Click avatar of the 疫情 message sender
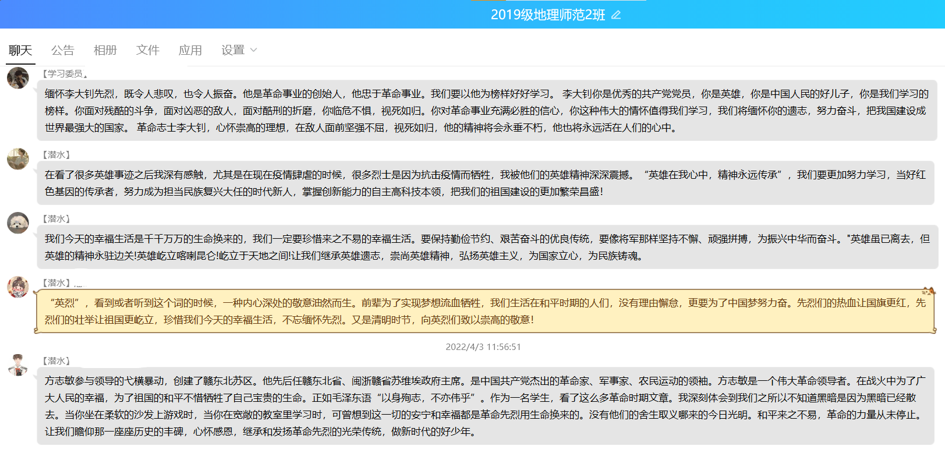945x449 pixels. pyautogui.click(x=18, y=159)
